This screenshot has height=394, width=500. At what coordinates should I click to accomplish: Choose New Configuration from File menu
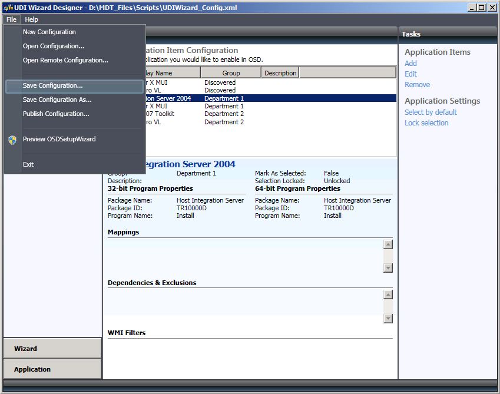pyautogui.click(x=49, y=32)
